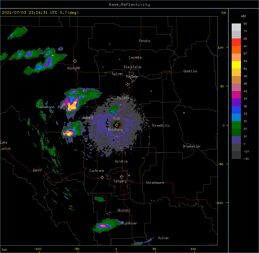Click the ThreeHills town label
259x253 pixels.
160,126
